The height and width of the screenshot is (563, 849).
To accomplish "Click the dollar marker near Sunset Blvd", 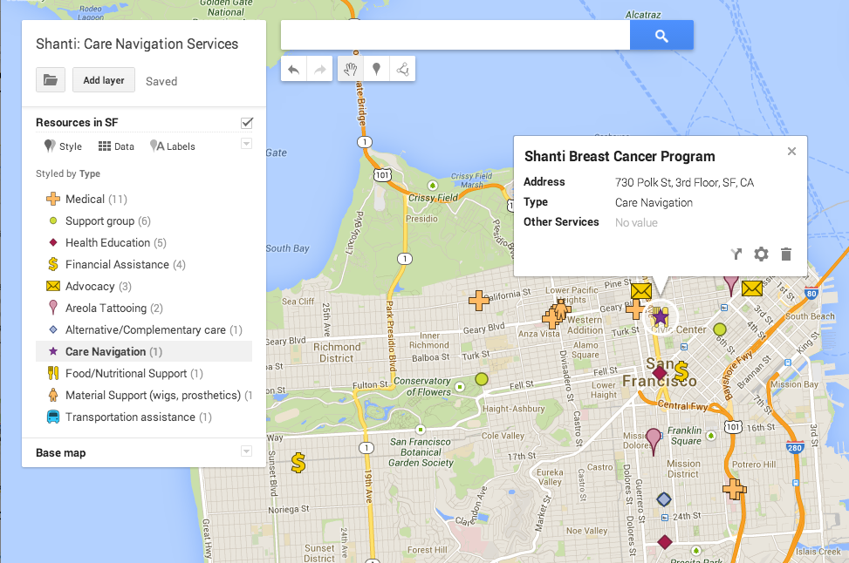I will click(x=298, y=463).
